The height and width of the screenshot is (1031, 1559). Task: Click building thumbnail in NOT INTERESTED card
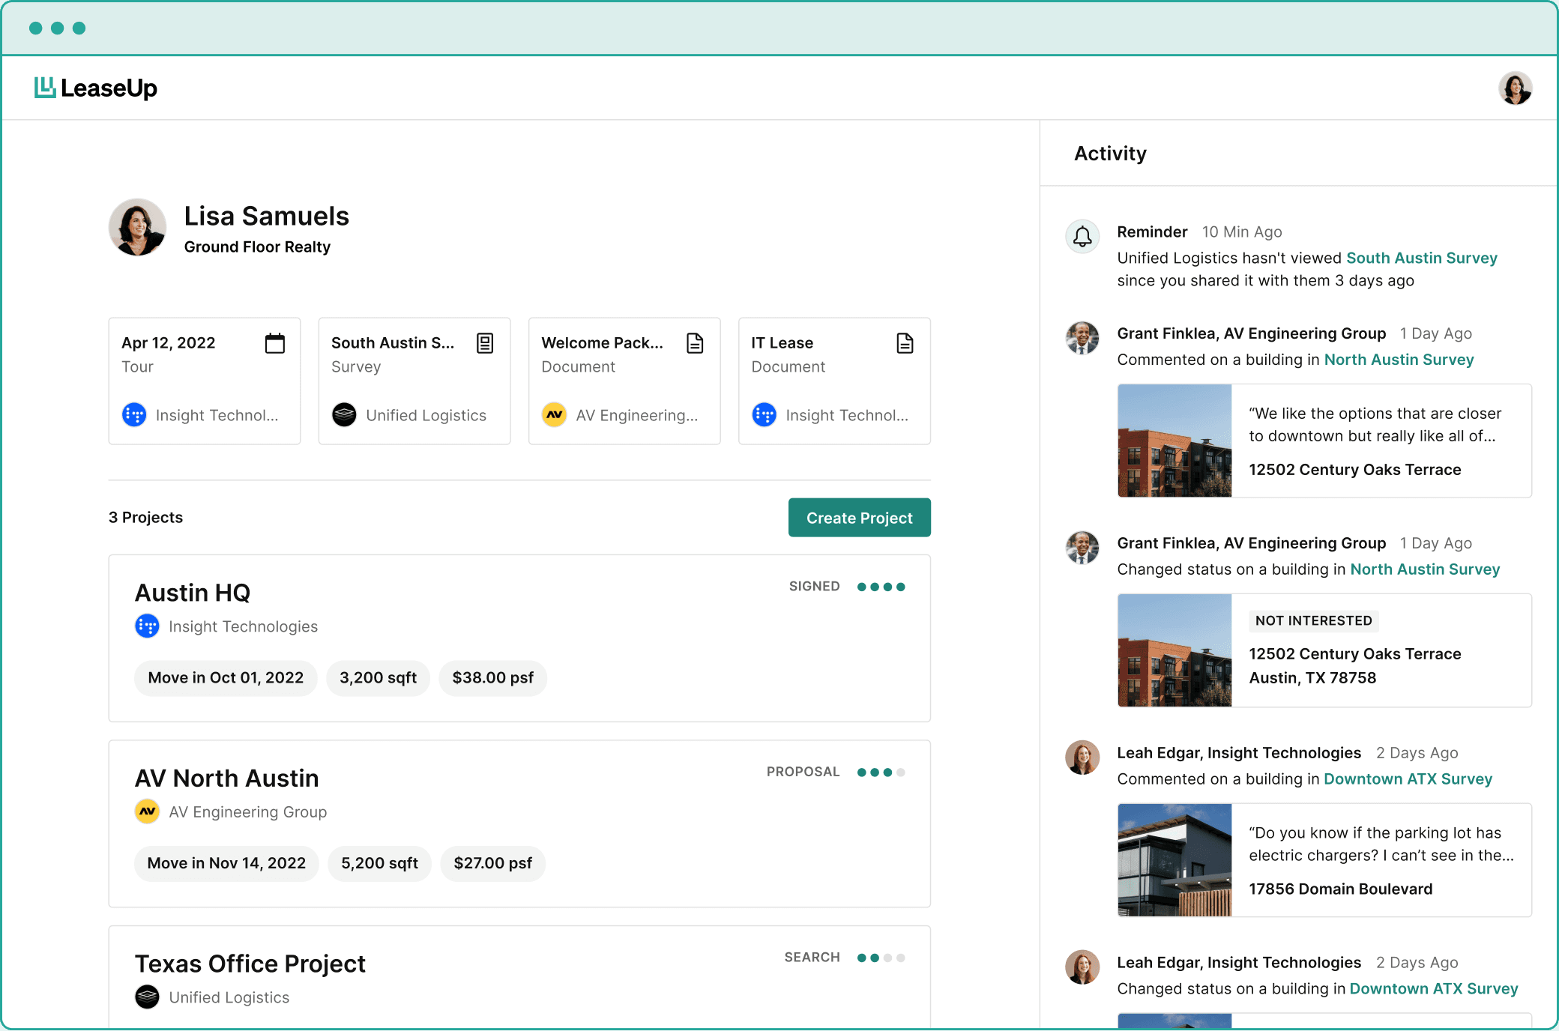[x=1174, y=650]
